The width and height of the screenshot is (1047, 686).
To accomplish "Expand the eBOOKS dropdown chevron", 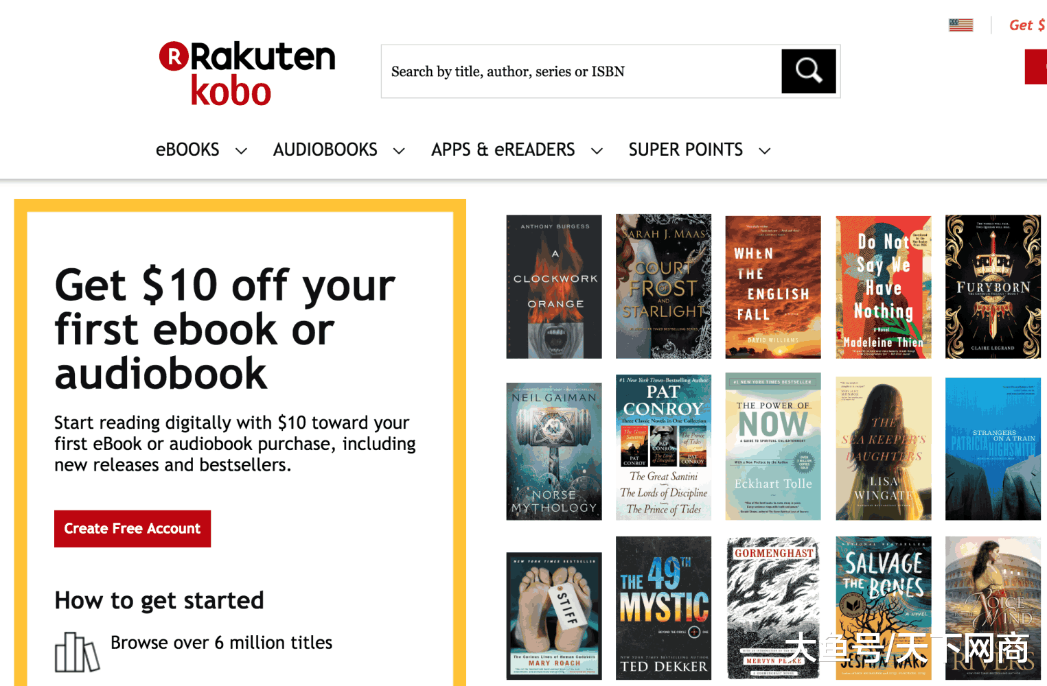I will 241,151.
